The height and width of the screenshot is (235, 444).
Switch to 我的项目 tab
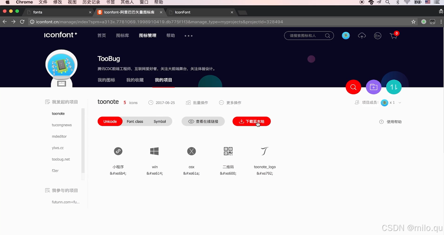[163, 80]
